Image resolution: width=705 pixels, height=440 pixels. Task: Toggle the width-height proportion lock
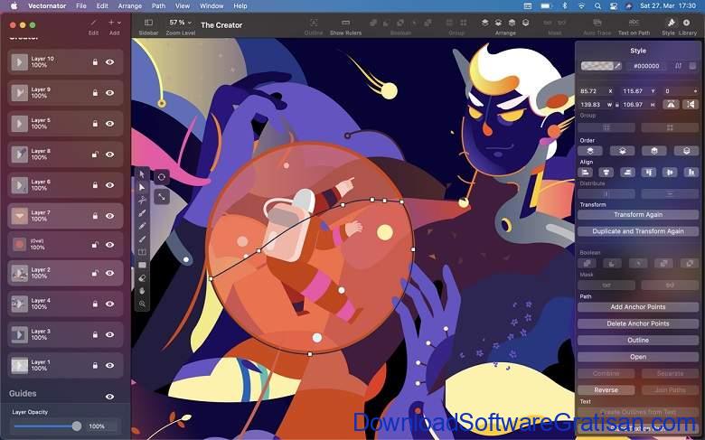[617, 105]
